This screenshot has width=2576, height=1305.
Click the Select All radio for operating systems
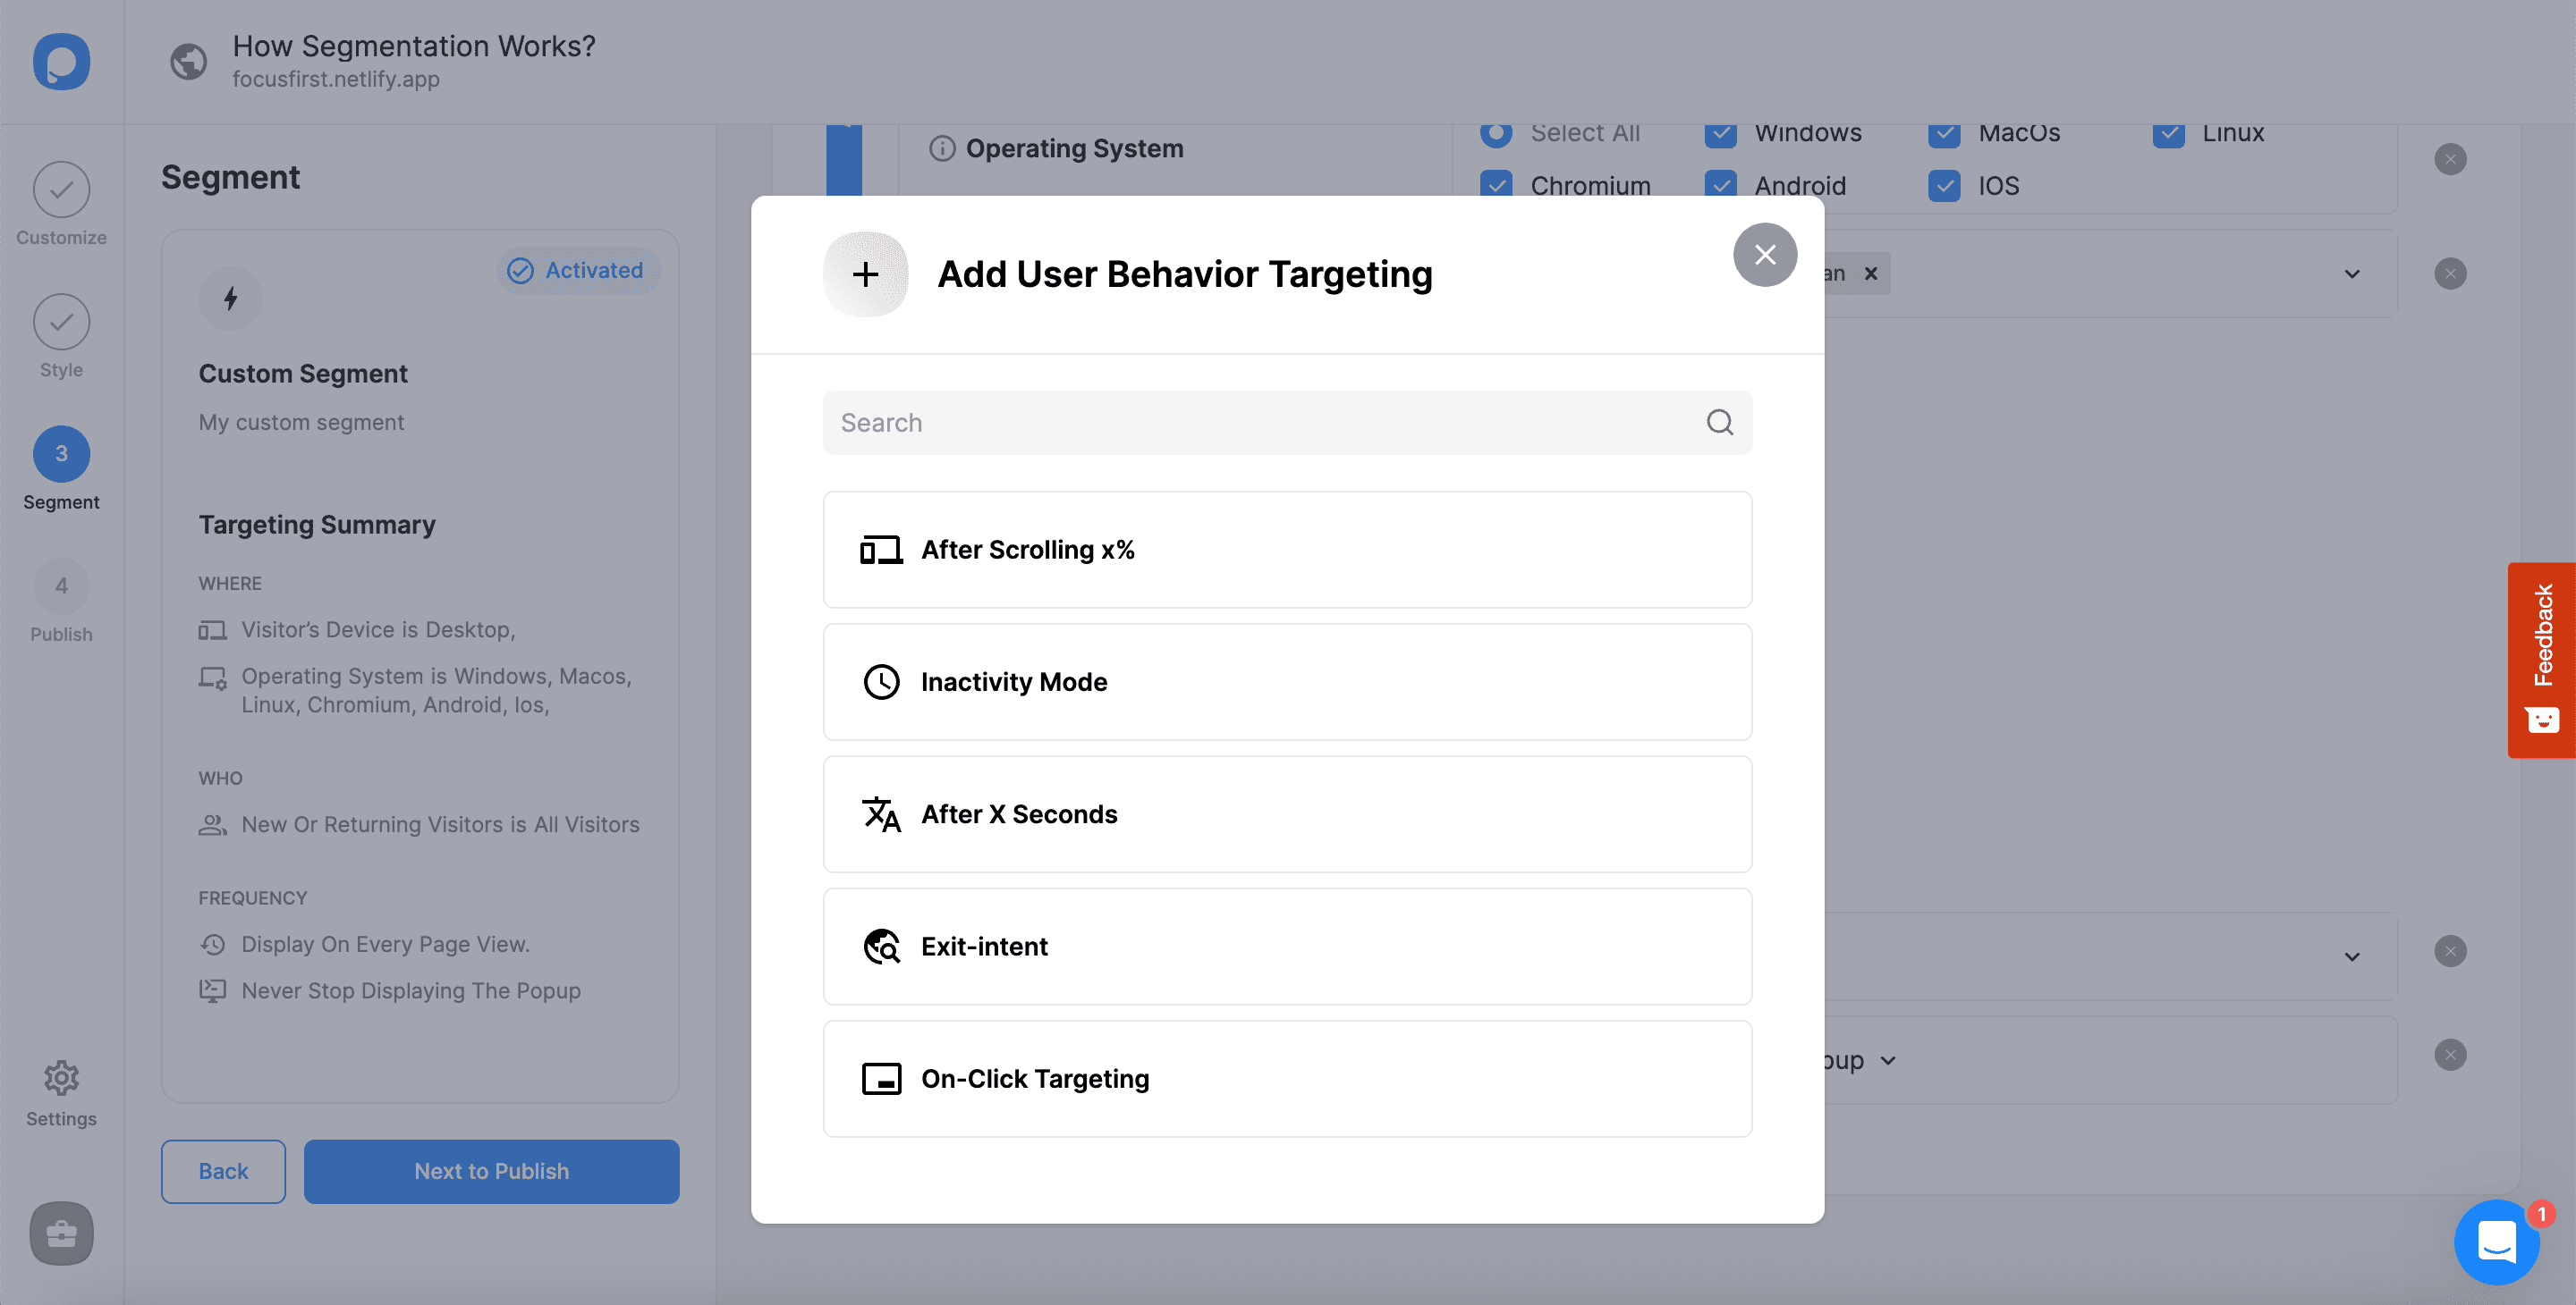pyautogui.click(x=1496, y=132)
